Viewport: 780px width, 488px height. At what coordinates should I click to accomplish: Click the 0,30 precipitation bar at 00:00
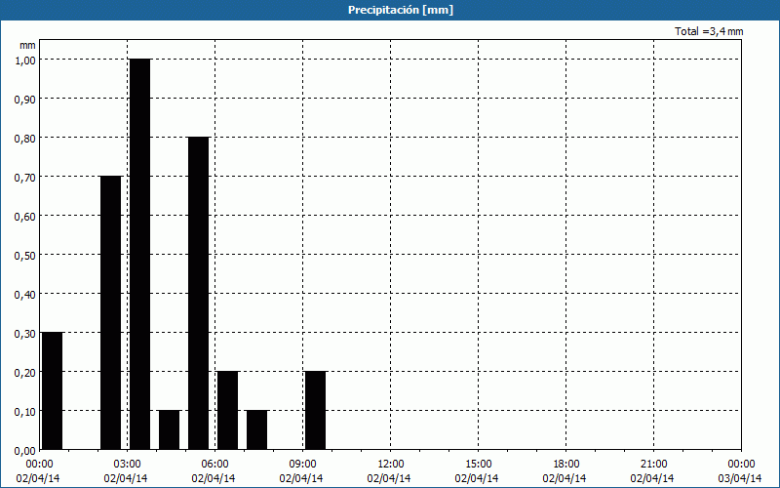click(x=53, y=391)
